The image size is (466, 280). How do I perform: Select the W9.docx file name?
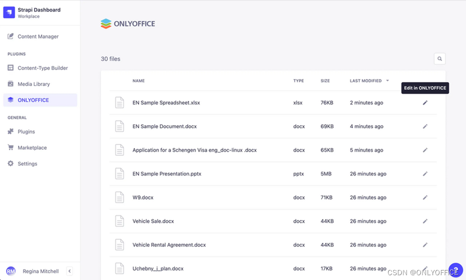tap(143, 197)
